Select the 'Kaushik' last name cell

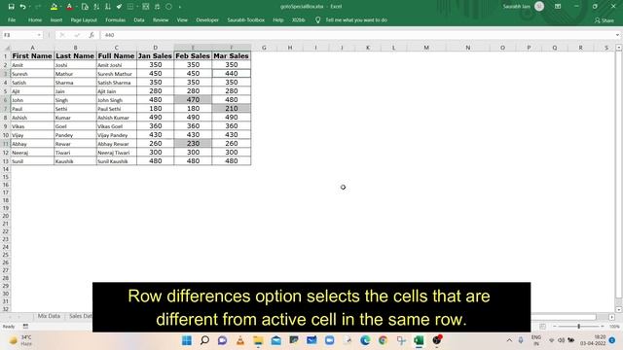(75, 161)
